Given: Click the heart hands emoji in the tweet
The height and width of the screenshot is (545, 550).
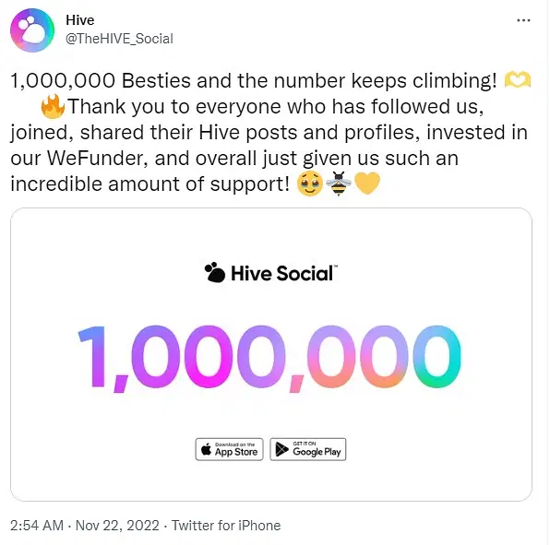Looking at the screenshot, I should click(x=518, y=80).
